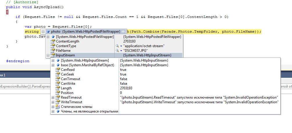Click the blue photo variable icon

tap(48, 32)
